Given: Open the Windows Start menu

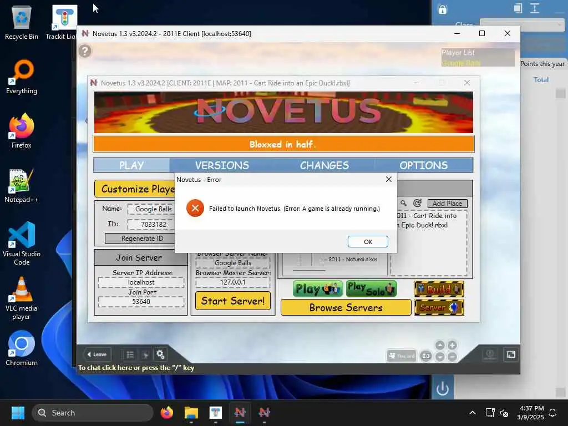Looking at the screenshot, I should click(x=18, y=413).
